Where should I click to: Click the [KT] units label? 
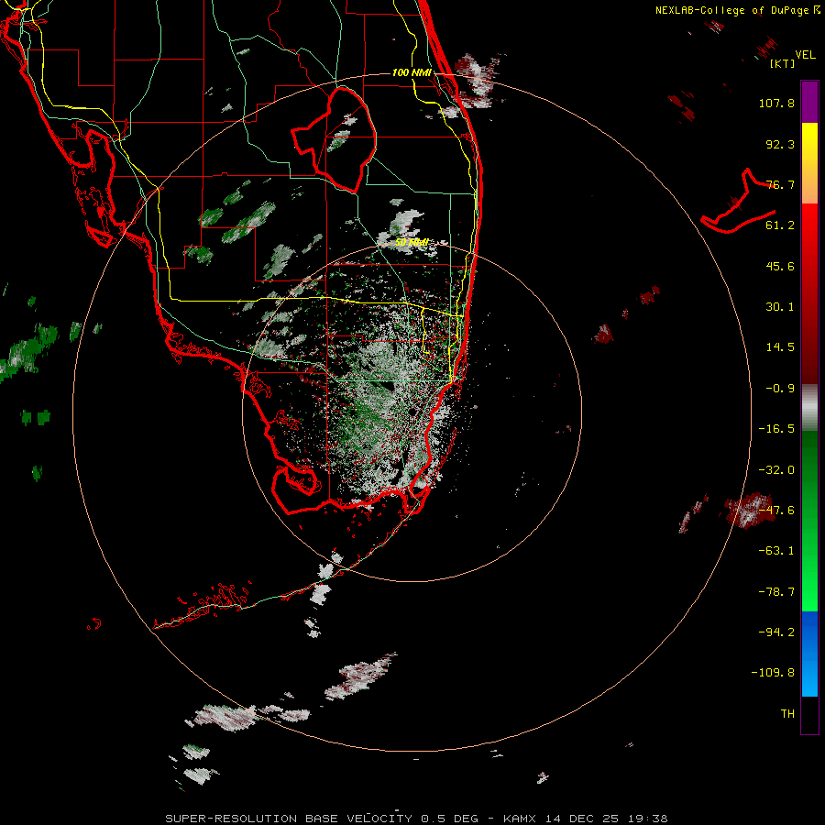point(783,63)
